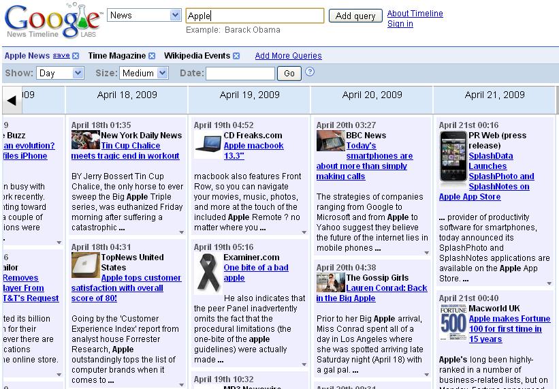
Task: Click the Apple query text field
Action: (x=255, y=16)
